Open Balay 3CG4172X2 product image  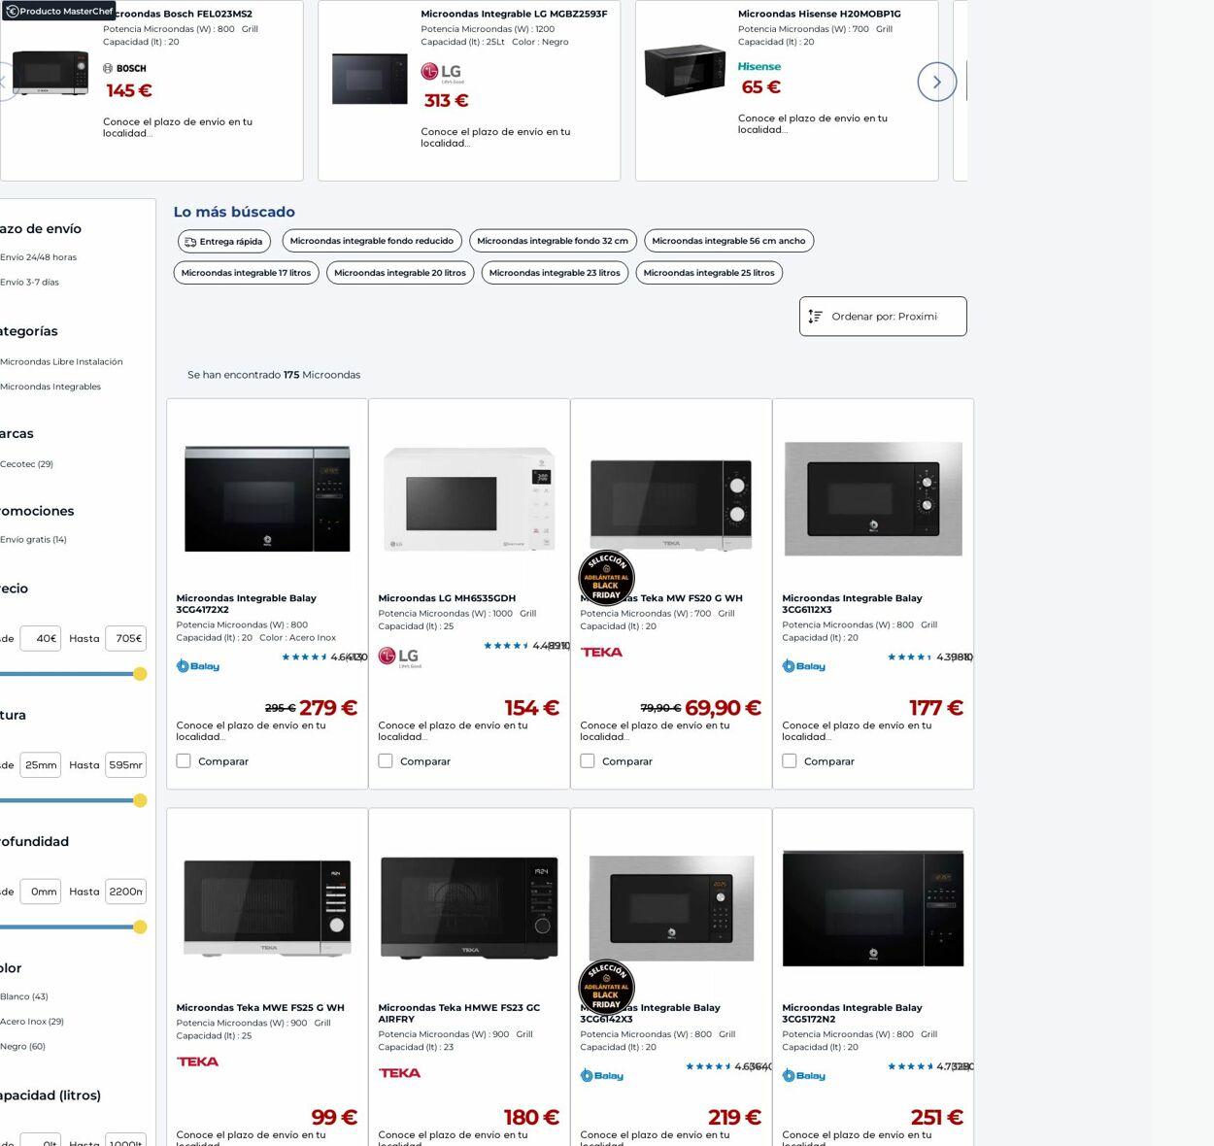[267, 499]
